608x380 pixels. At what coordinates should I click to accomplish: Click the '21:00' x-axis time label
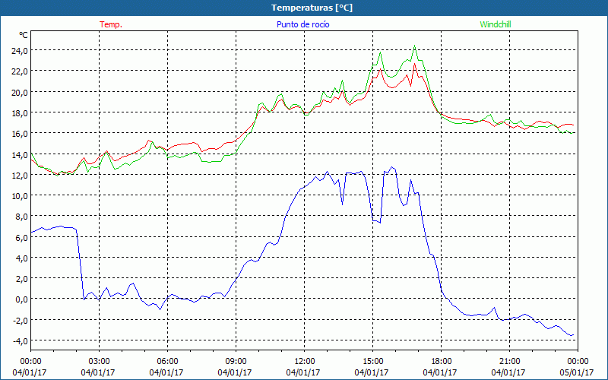coord(509,362)
